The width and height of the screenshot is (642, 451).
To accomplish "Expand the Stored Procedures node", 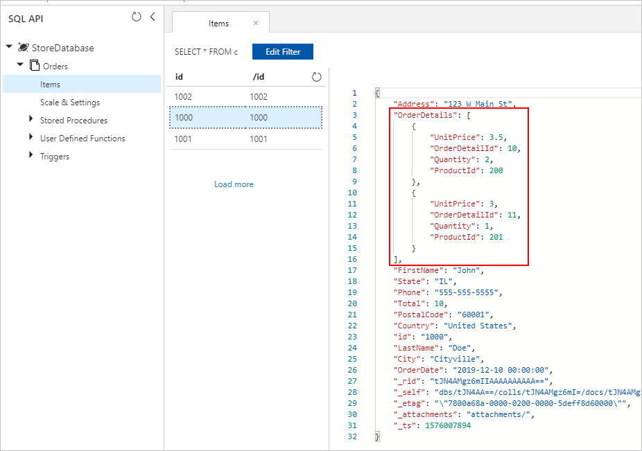I will tap(30, 120).
